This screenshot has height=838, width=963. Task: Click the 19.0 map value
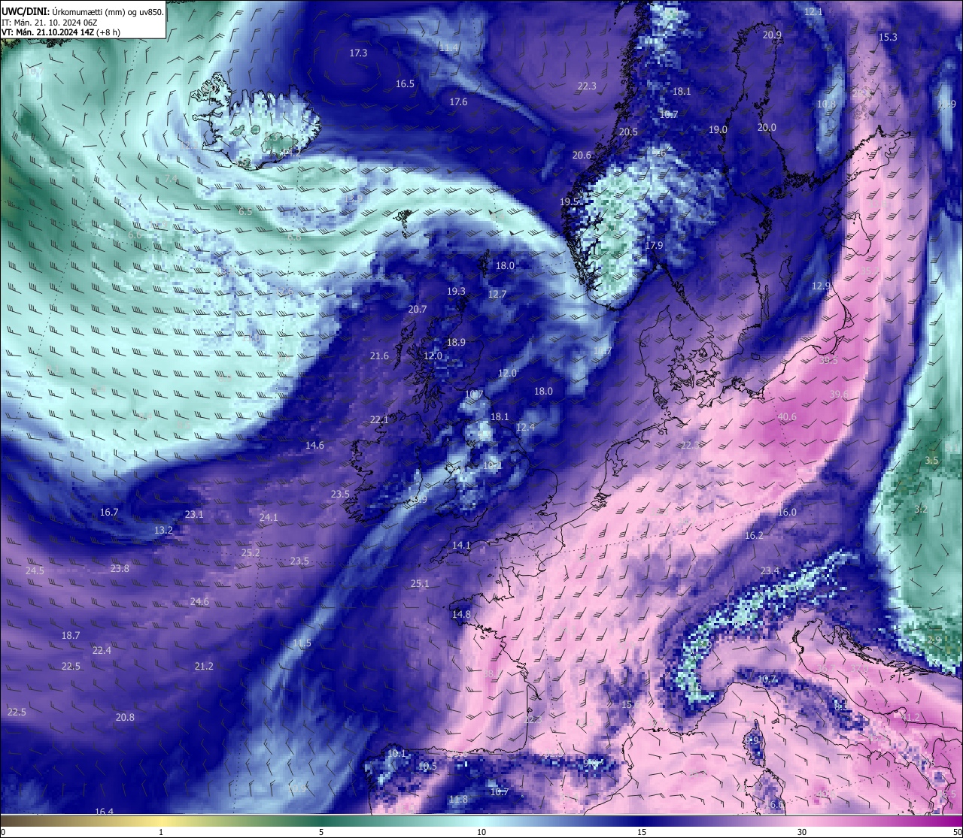click(718, 130)
